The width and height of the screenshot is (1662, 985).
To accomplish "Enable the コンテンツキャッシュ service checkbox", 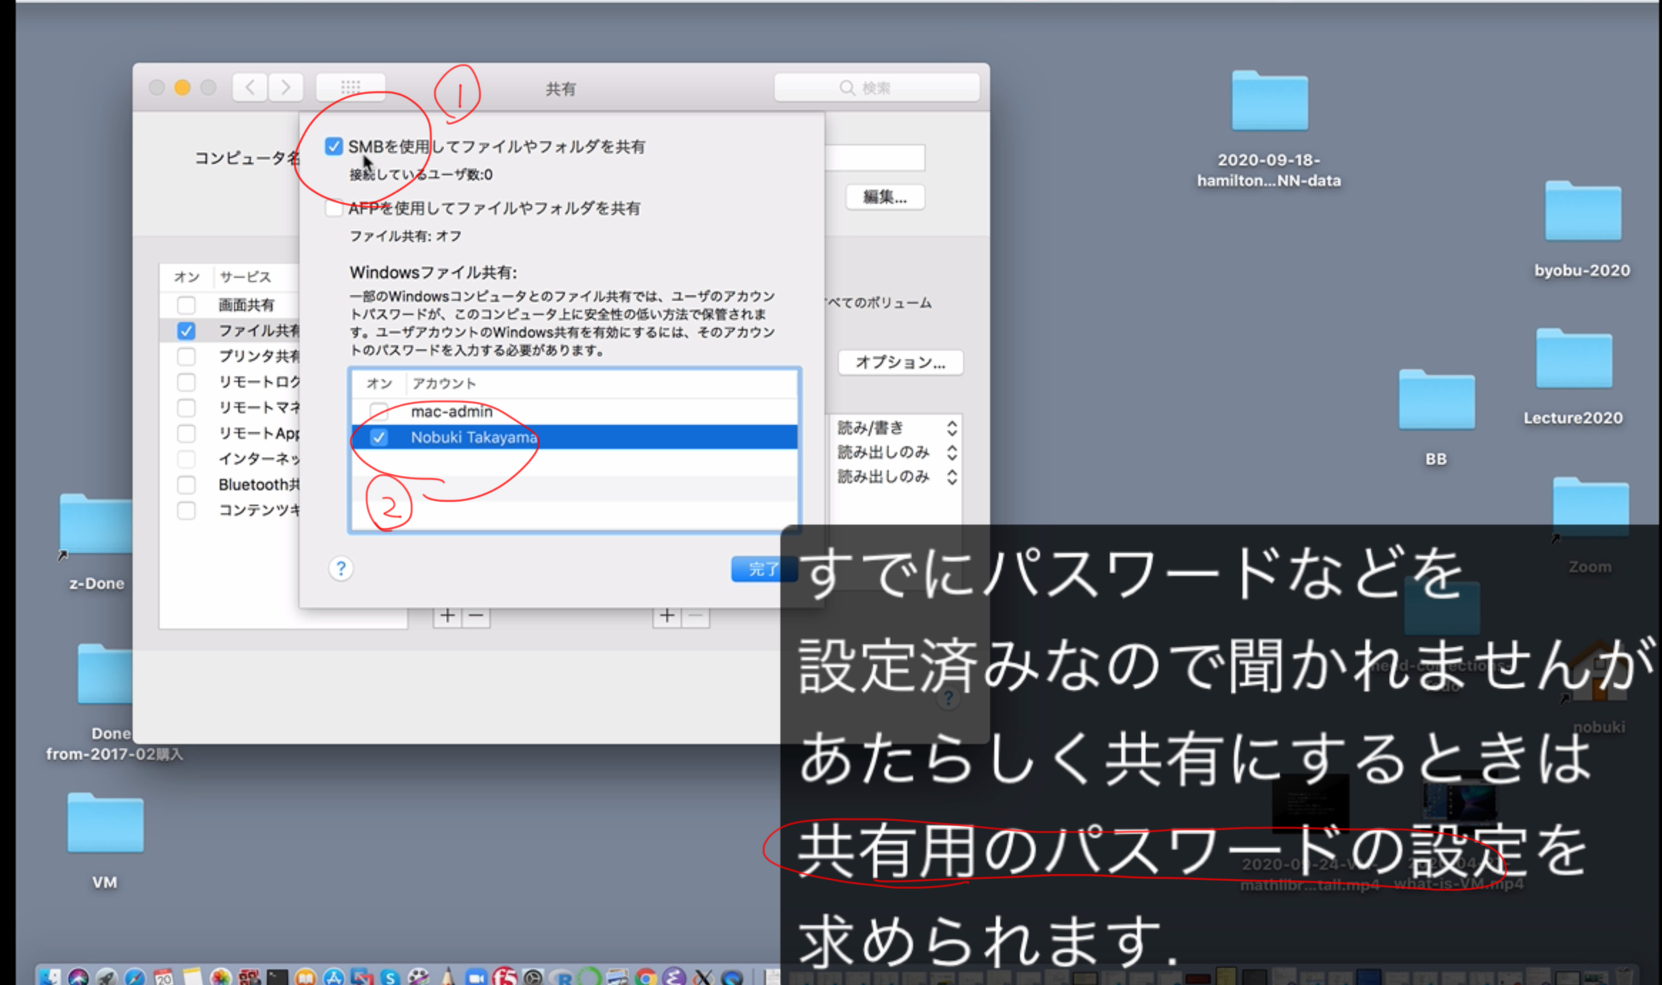I will [x=186, y=510].
